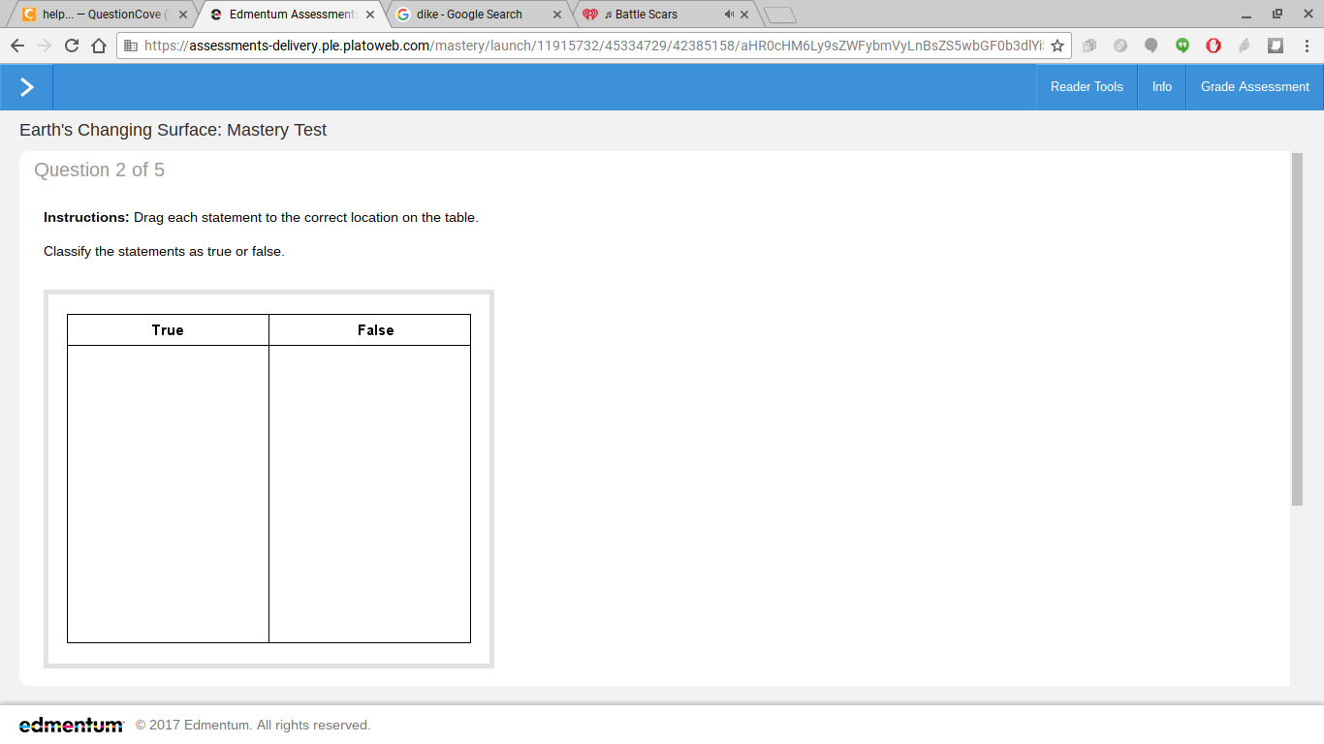The height and width of the screenshot is (744, 1324).
Task: Click the page vertical scrollbar thumb
Action: (1297, 329)
